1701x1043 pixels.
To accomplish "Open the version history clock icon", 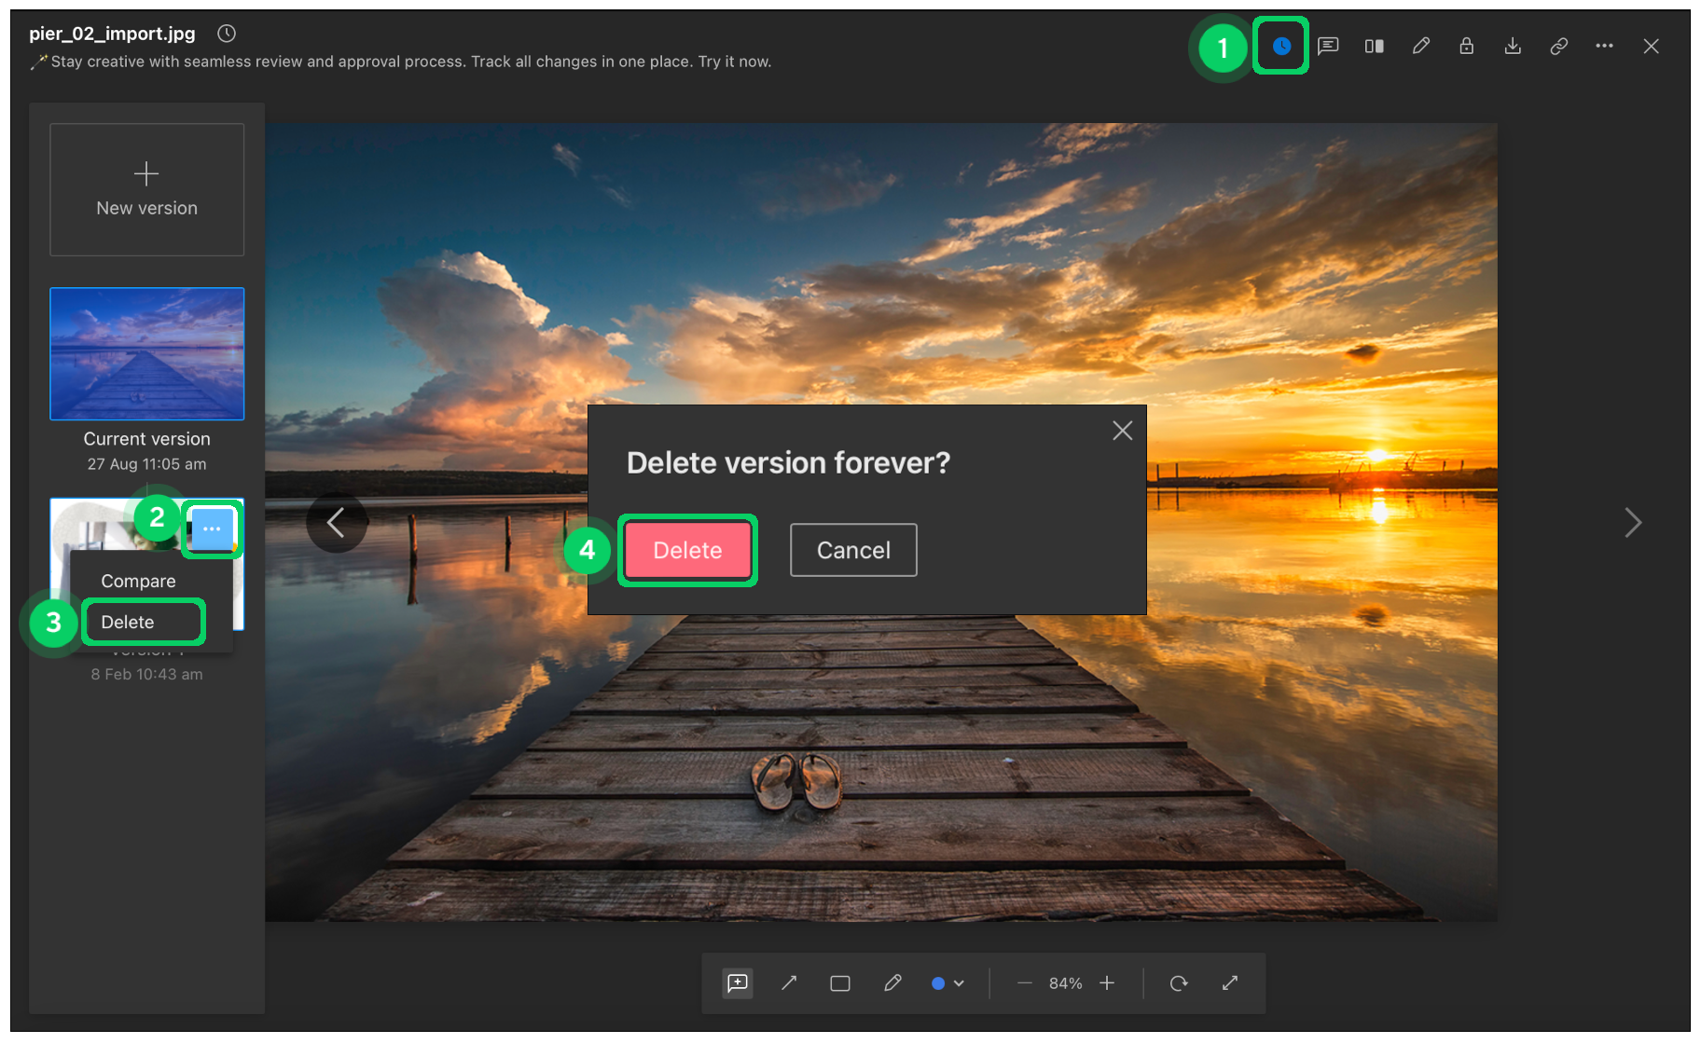I will click(x=1281, y=46).
